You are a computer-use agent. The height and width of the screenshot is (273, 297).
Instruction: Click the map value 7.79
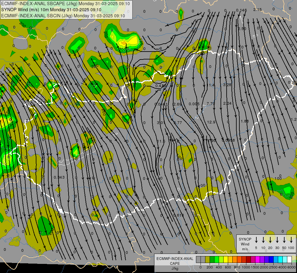click(x=211, y=103)
